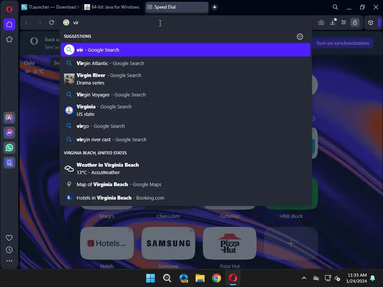Open taskbar clock 11:33 AM
Image resolution: width=383 pixels, height=287 pixels.
pyautogui.click(x=356, y=278)
